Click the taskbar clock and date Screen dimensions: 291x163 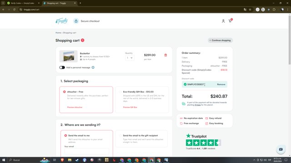(277, 160)
